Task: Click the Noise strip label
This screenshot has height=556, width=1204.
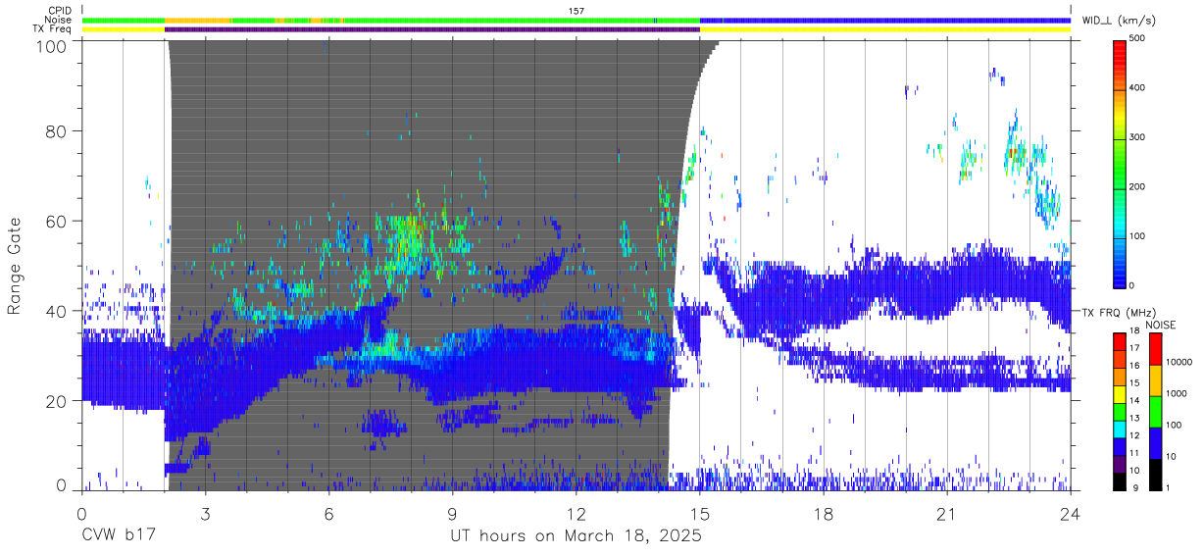Action: tap(59, 20)
